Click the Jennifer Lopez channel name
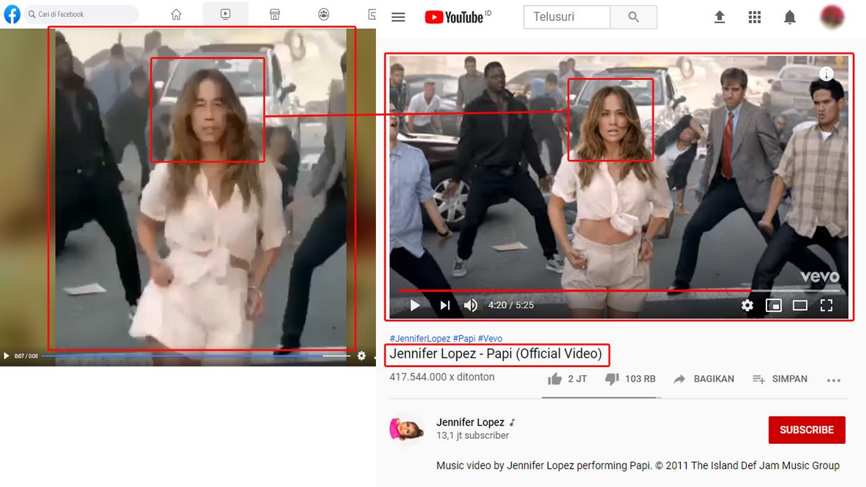 click(x=470, y=422)
